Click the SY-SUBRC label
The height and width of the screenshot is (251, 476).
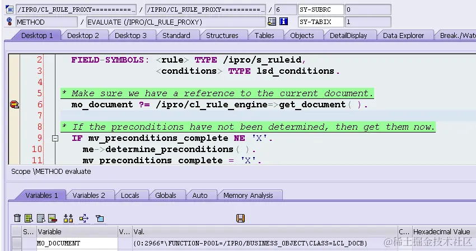pyautogui.click(x=321, y=10)
